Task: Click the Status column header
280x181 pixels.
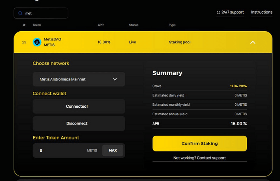Action: click(134, 25)
